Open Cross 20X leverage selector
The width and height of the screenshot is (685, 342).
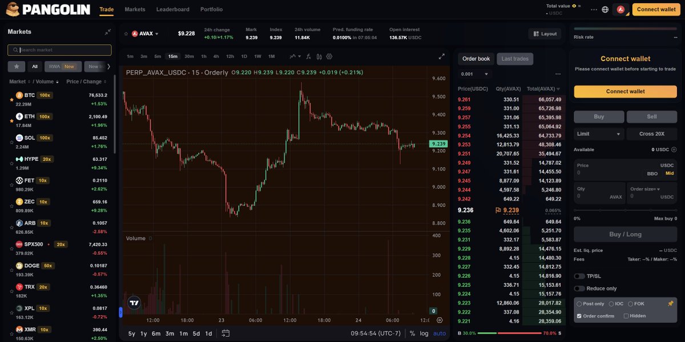point(651,134)
